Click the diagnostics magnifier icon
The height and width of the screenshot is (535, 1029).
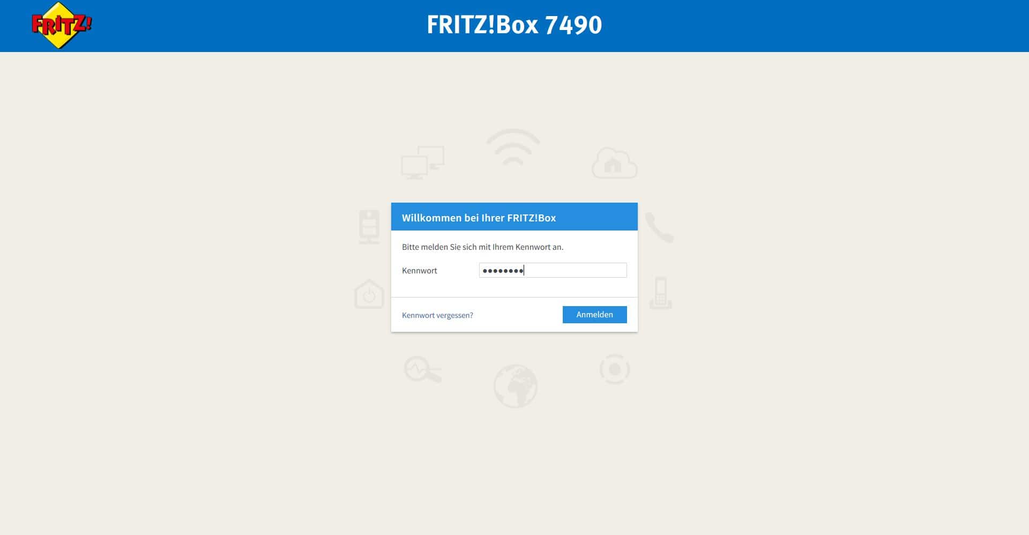tap(423, 369)
